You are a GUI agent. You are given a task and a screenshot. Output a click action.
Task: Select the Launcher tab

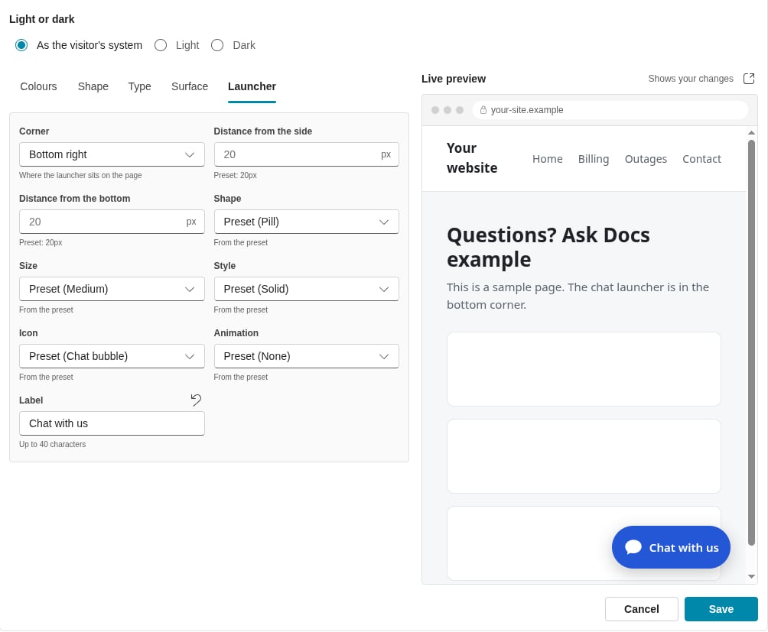[252, 86]
